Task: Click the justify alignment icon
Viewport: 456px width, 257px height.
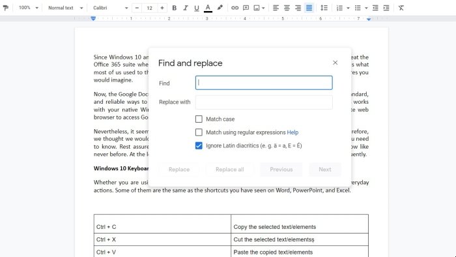Action: click(309, 8)
